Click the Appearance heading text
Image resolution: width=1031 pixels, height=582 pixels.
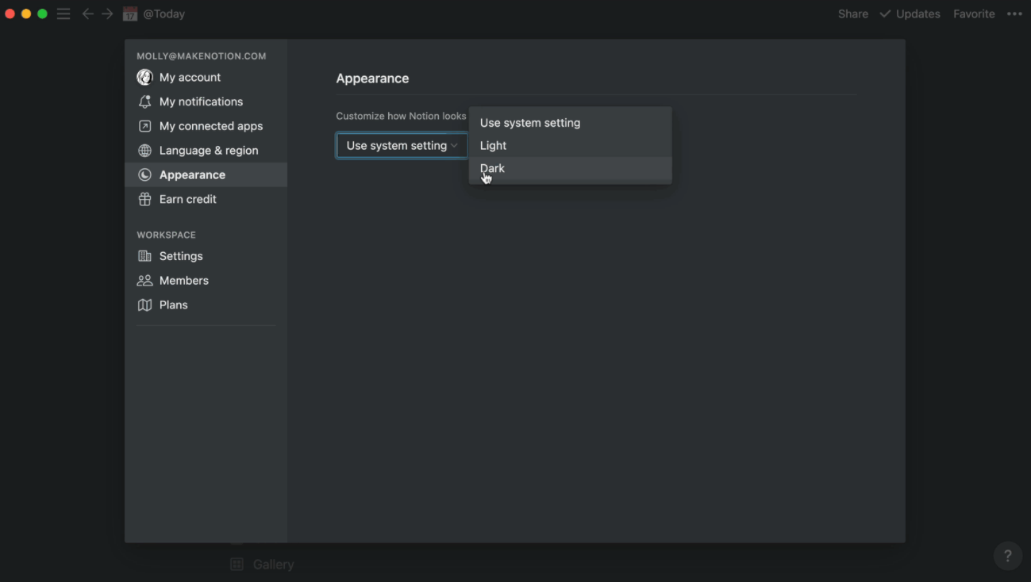click(372, 78)
